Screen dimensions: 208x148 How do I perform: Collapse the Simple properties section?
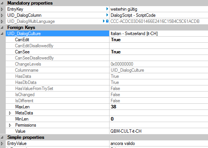pos(2,137)
